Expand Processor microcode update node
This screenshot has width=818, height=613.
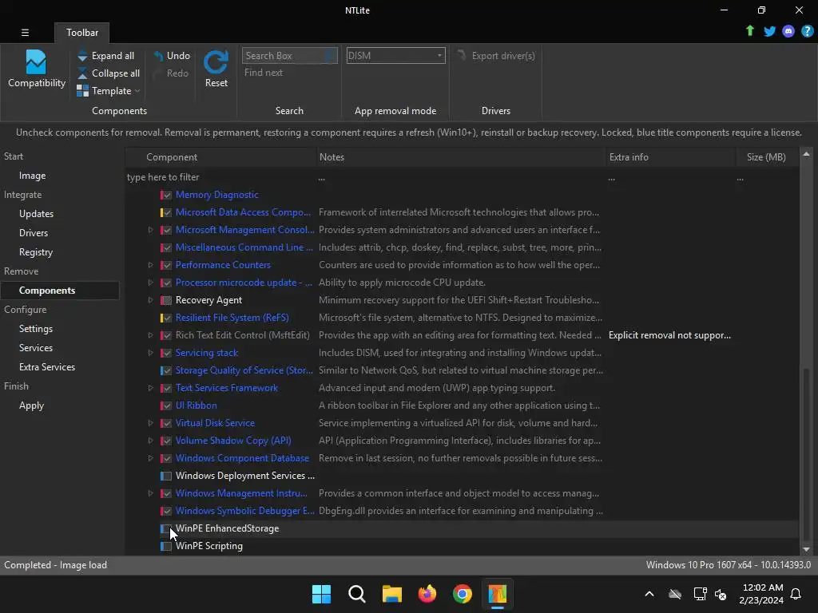click(150, 283)
